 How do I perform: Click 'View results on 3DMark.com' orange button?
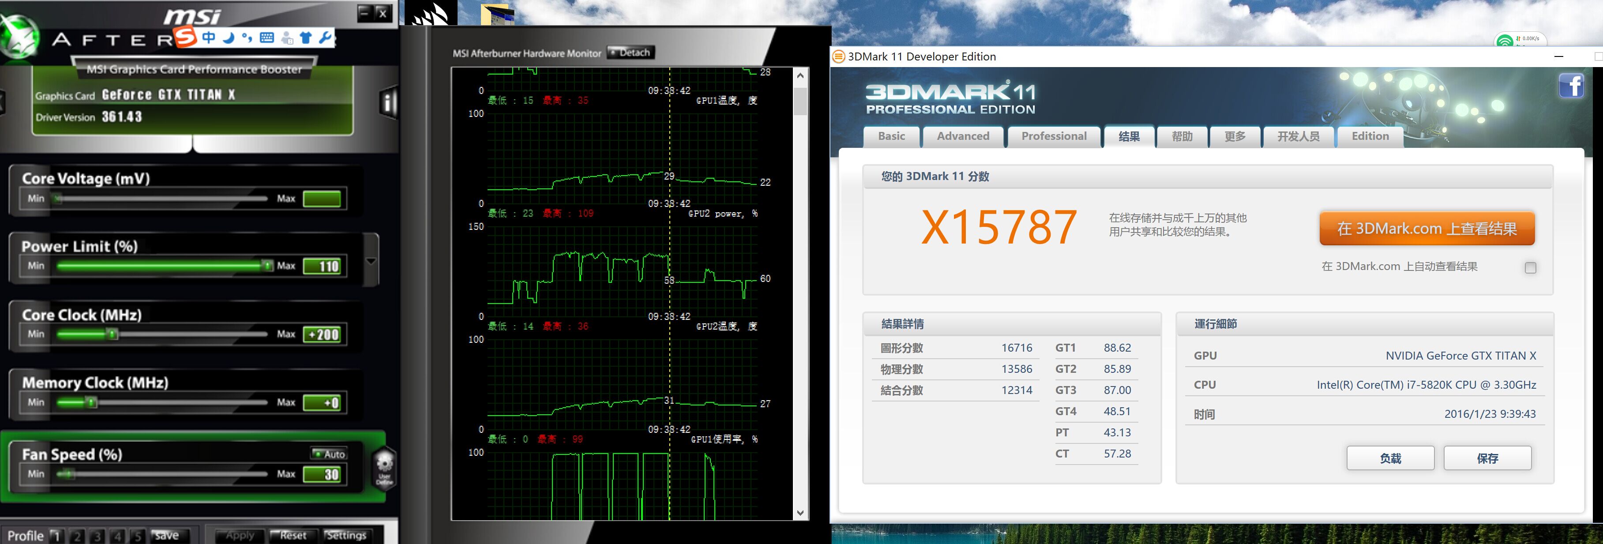click(x=1427, y=229)
